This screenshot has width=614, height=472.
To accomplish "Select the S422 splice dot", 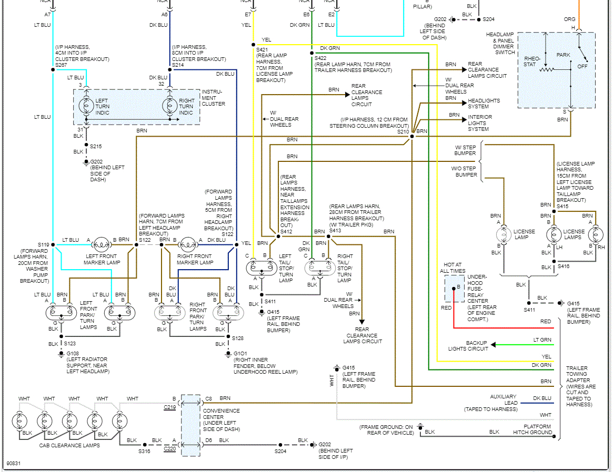I will 311,53.
